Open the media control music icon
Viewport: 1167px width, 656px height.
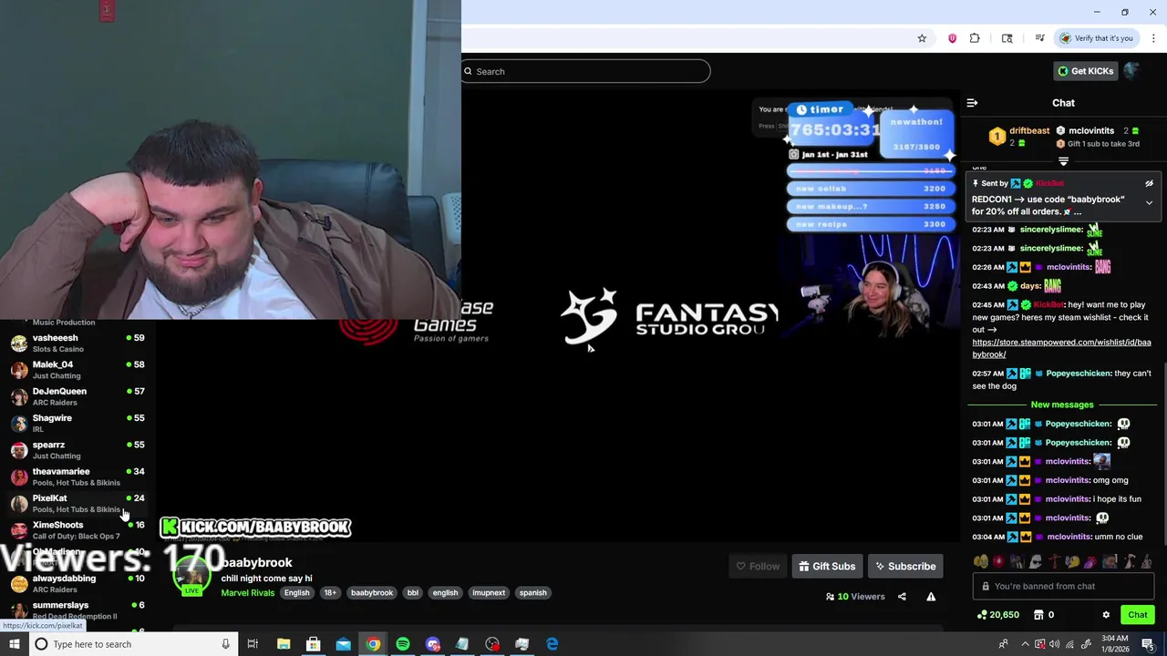(x=1039, y=38)
